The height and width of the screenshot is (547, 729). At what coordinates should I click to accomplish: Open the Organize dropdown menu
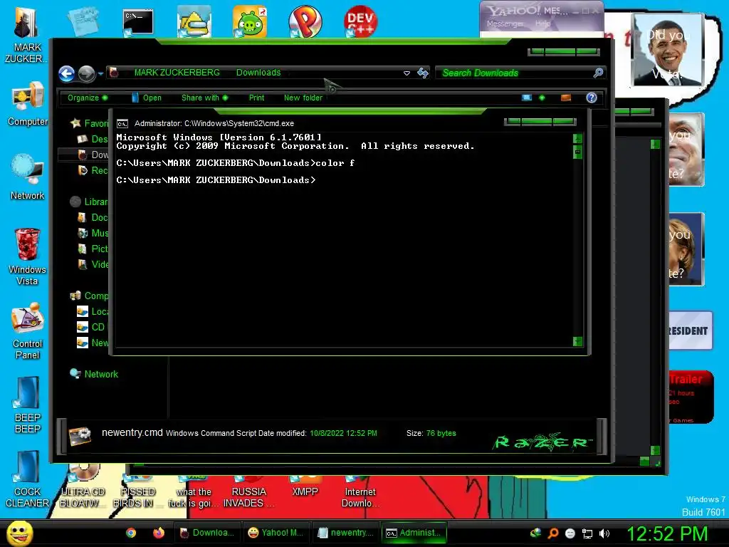[x=88, y=98]
